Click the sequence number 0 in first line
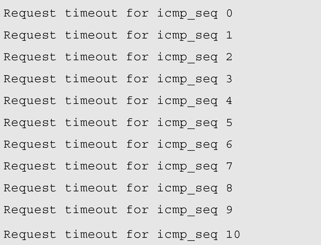Image resolution: width=321 pixels, height=245 pixels. [229, 13]
